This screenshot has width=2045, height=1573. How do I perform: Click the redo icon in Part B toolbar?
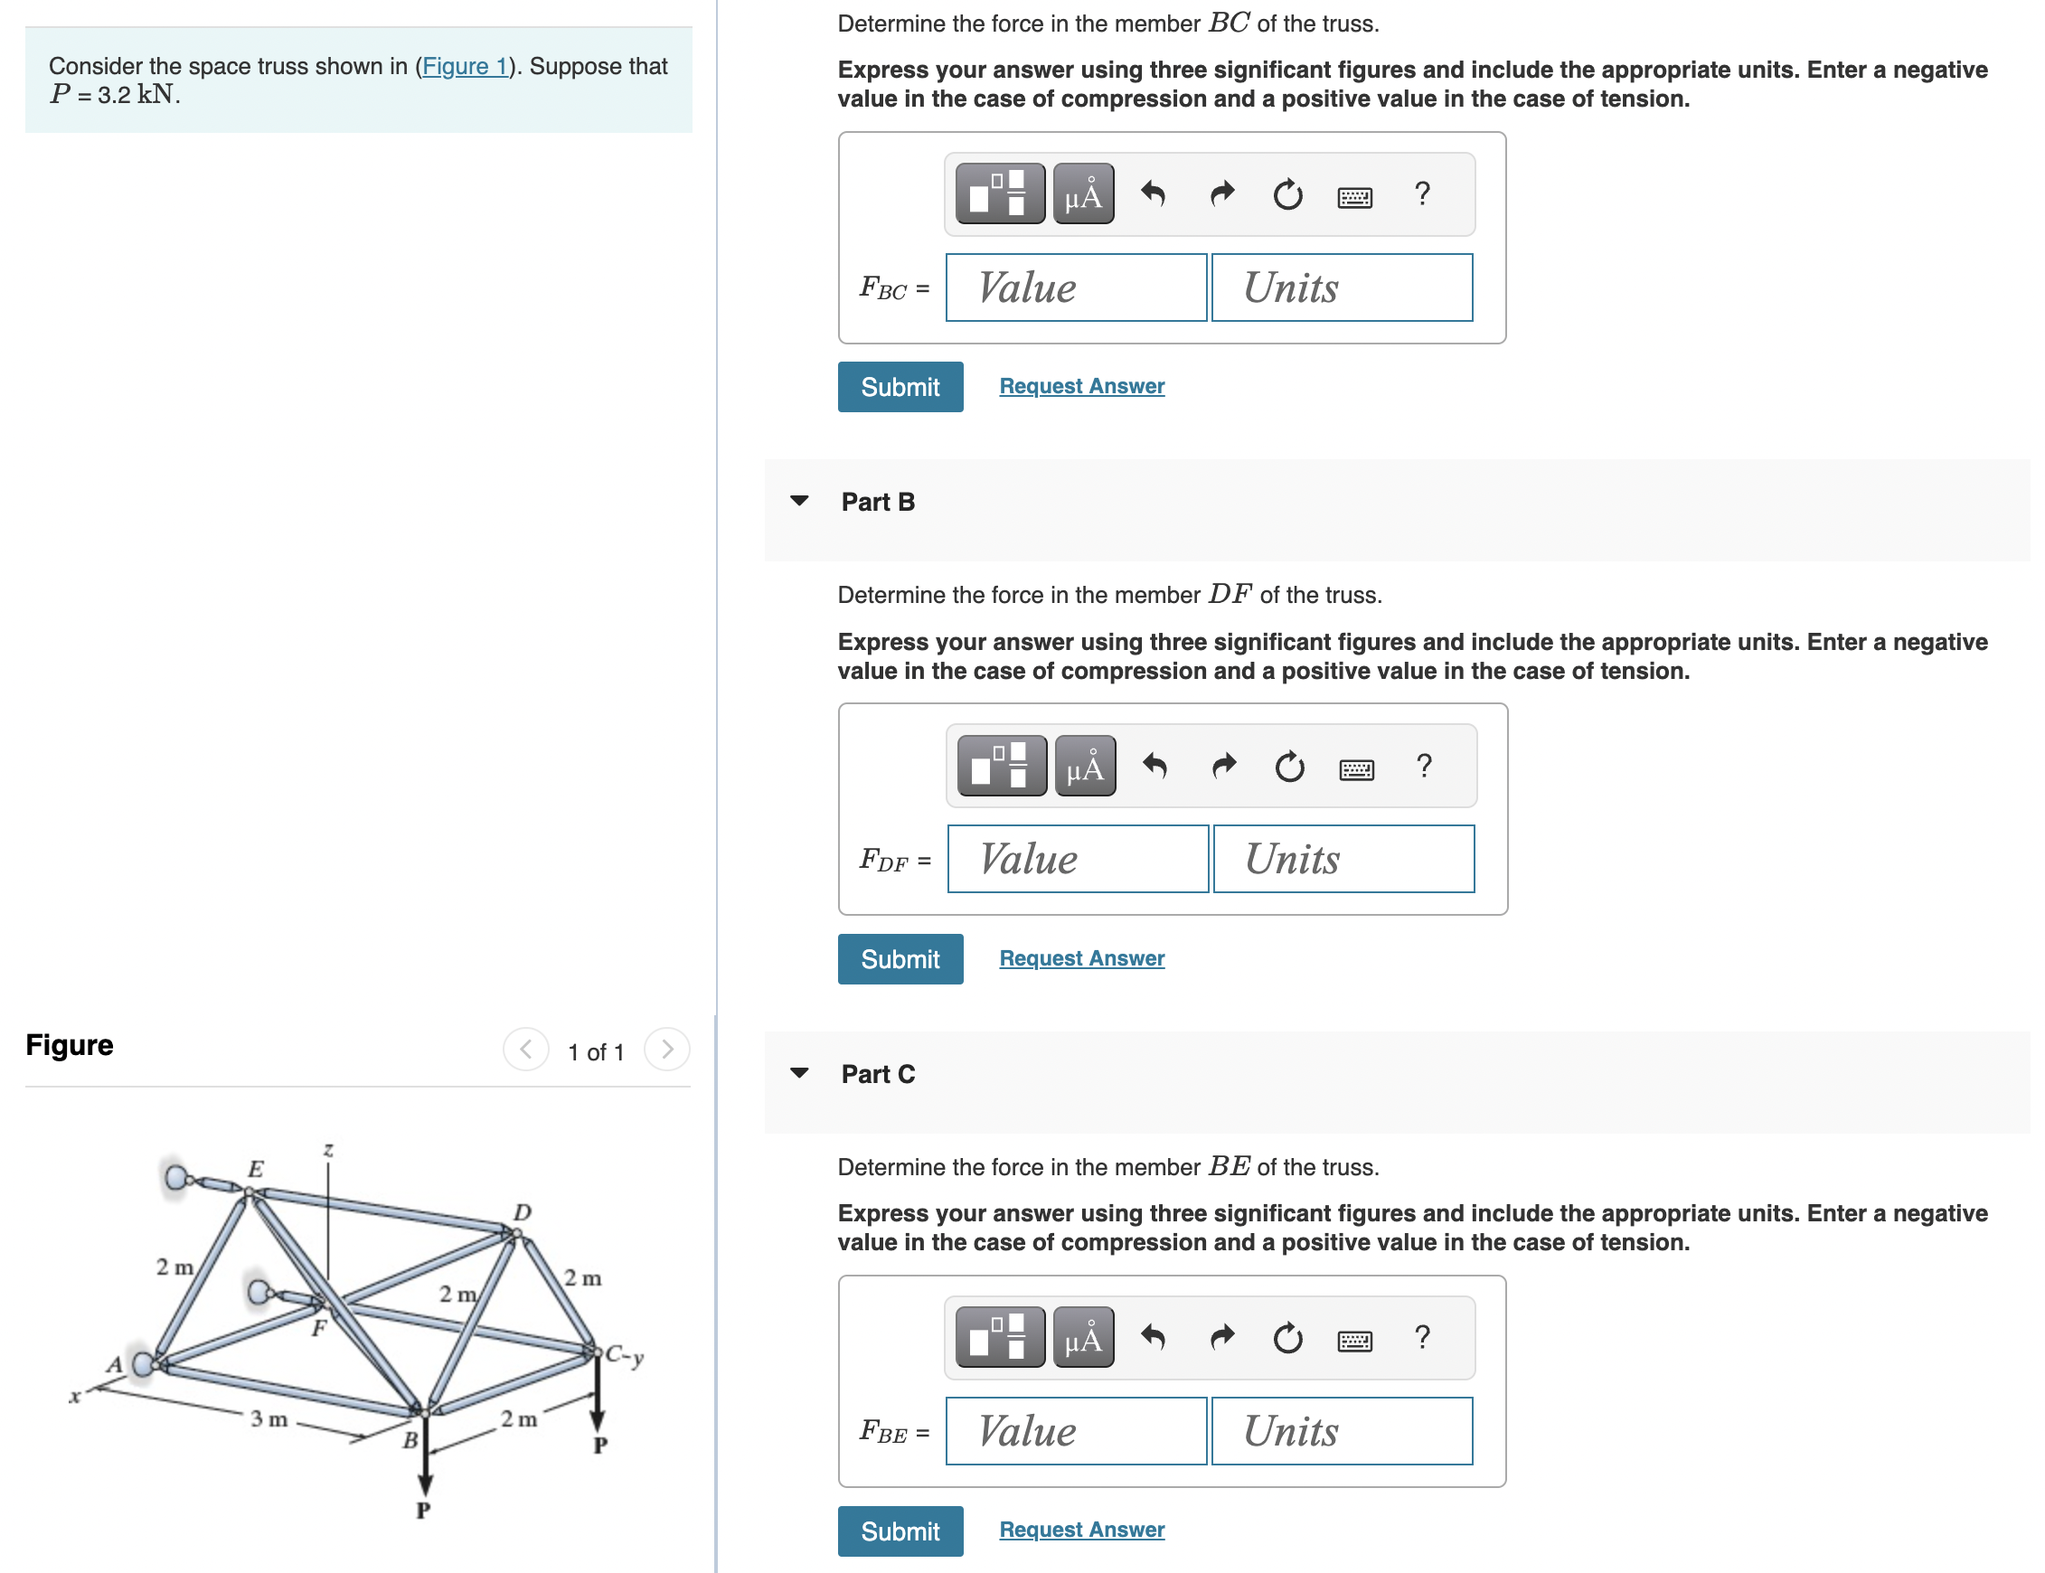pos(1223,766)
